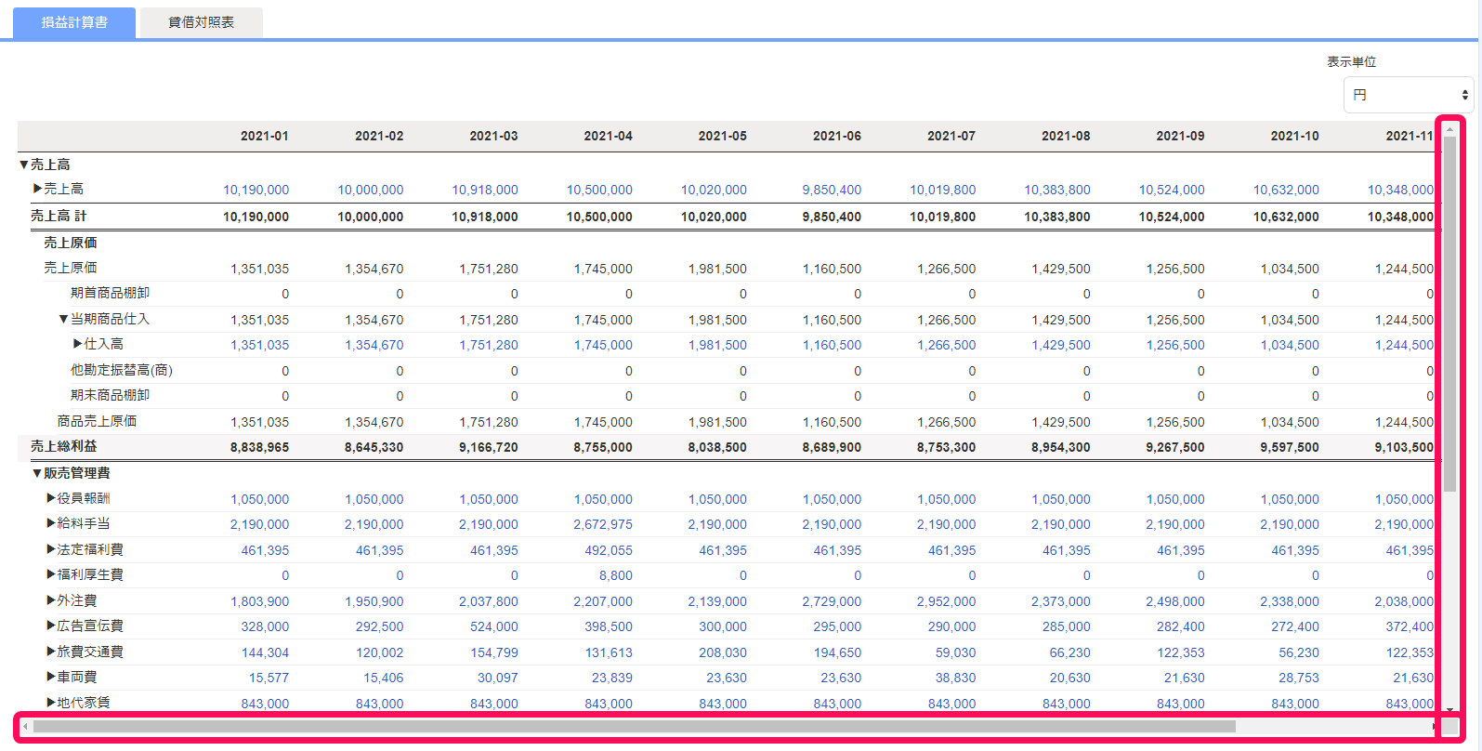This screenshot has height=751, width=1482.
Task: Open 車両費 amount 38,830 for 2021-07
Action: click(956, 678)
